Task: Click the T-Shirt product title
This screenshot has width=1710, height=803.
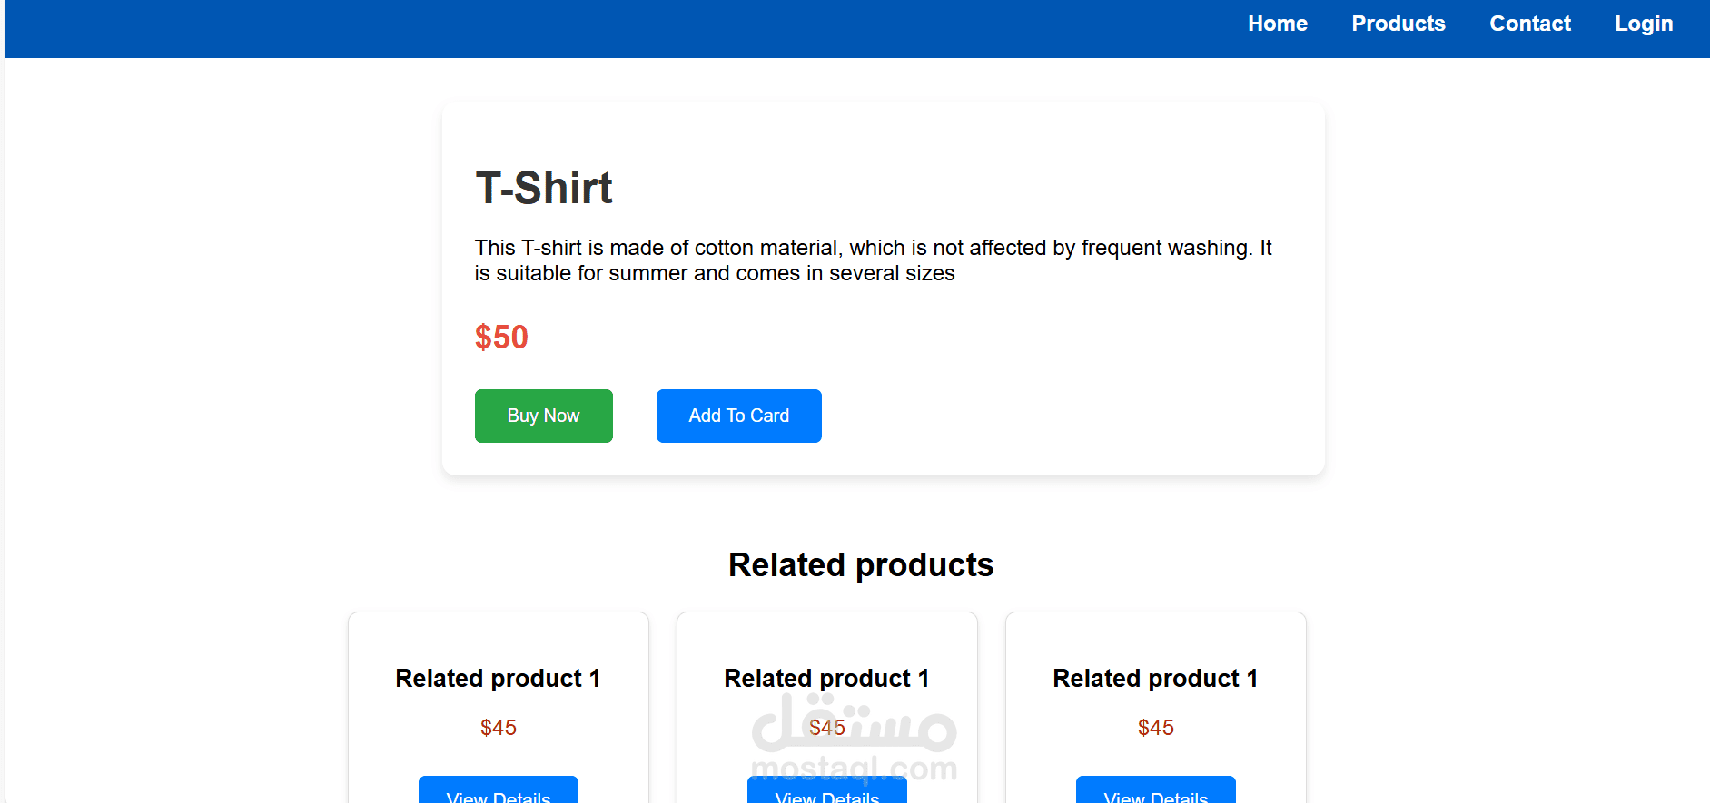Action: (543, 188)
